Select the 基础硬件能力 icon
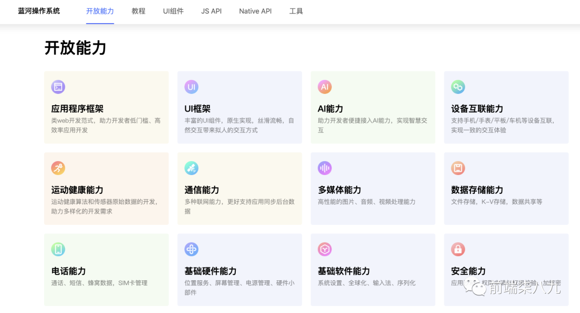This screenshot has height=313, width=580. tap(191, 249)
